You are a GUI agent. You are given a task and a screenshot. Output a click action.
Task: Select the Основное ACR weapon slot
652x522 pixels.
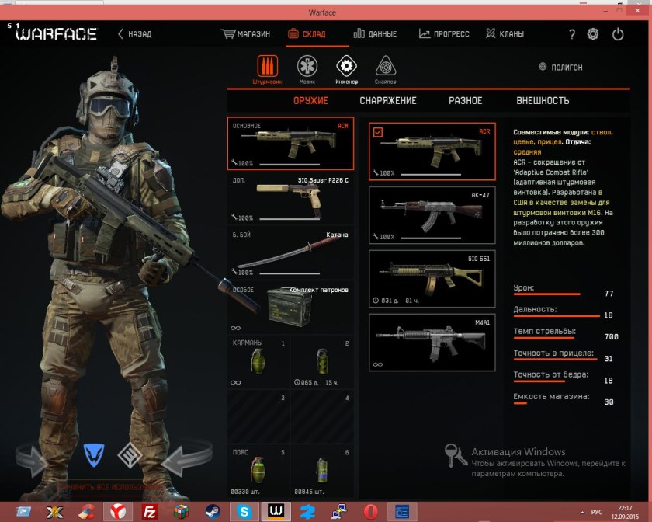(x=290, y=144)
